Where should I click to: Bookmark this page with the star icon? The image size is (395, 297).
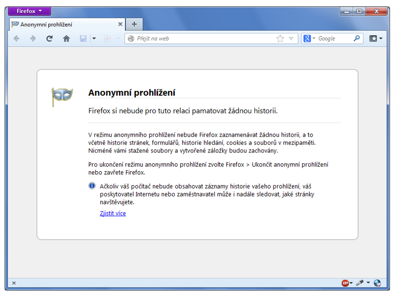coord(280,38)
